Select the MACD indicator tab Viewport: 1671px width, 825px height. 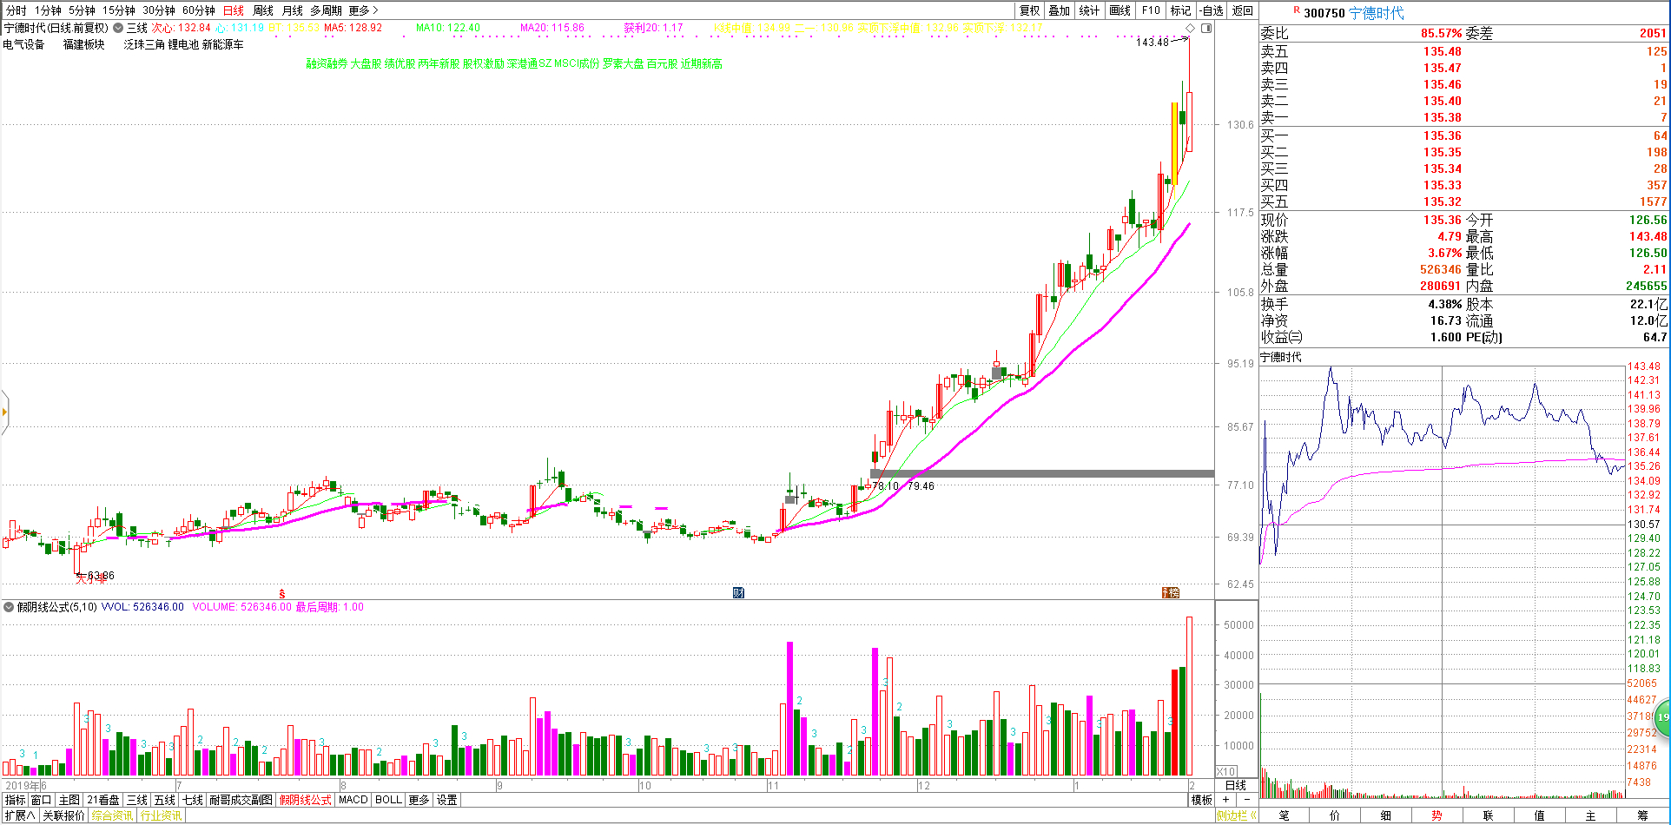(x=353, y=800)
